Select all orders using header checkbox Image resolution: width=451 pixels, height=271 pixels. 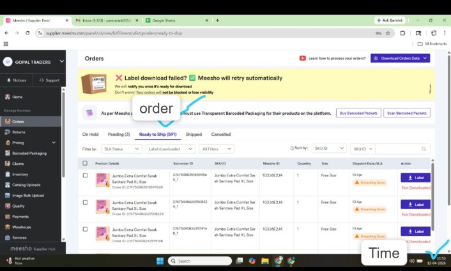(85, 163)
